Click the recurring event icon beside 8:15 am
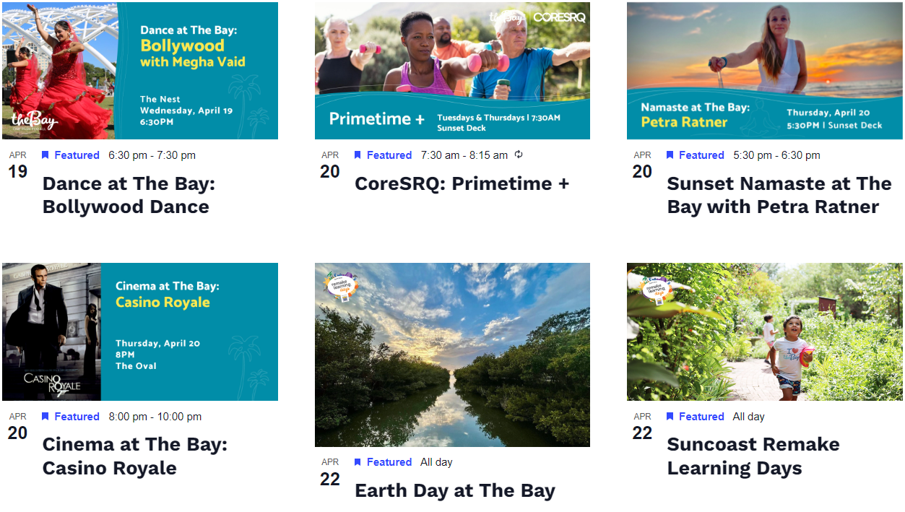This screenshot has height=512, width=905. click(x=519, y=155)
